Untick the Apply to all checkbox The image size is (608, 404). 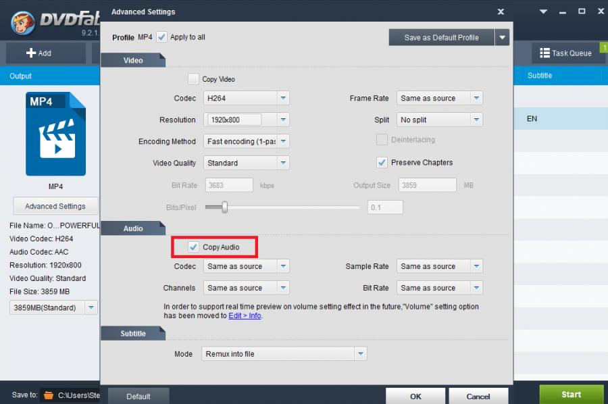click(x=161, y=37)
